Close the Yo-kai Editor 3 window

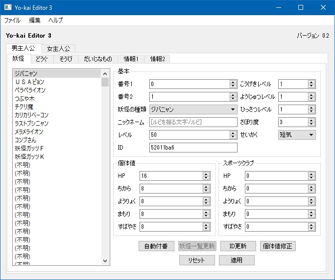click(323, 7)
